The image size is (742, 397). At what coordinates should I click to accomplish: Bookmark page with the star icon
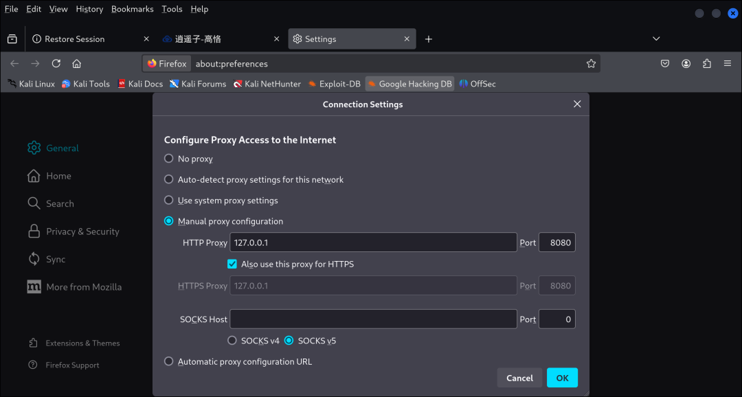591,64
